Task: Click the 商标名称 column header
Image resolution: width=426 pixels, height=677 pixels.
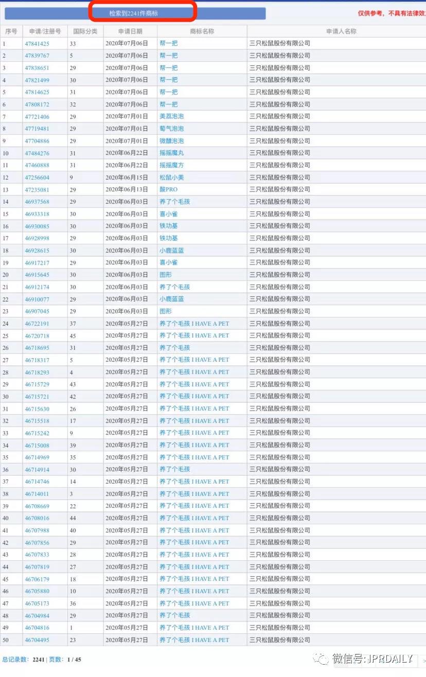Action: click(x=202, y=31)
